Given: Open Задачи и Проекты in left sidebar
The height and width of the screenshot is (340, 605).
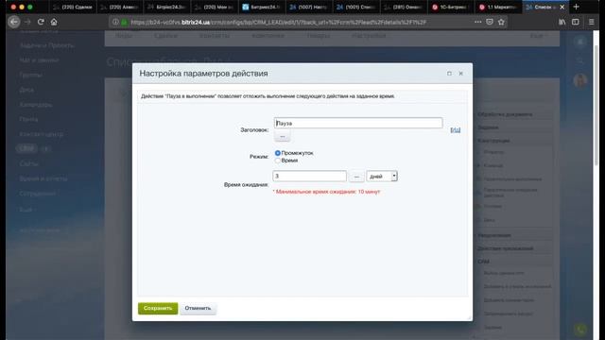Looking at the screenshot, I should coord(46,45).
